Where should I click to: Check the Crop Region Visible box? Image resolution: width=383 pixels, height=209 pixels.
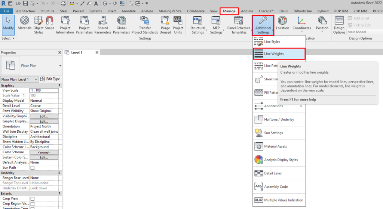pos(32,204)
